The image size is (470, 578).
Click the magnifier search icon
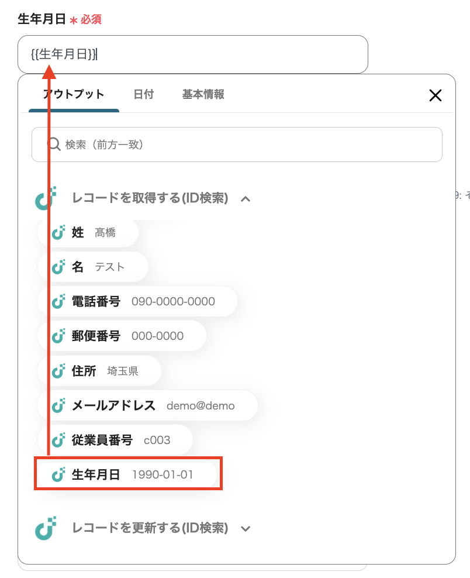tap(53, 144)
